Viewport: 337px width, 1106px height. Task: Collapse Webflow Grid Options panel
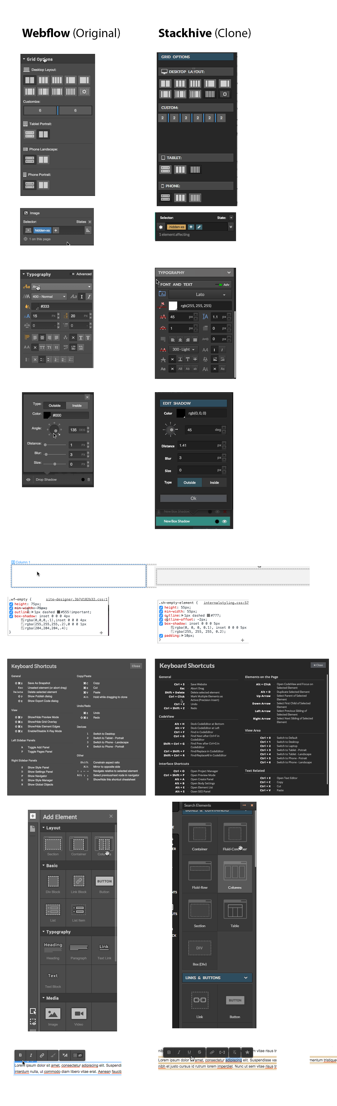24,59
